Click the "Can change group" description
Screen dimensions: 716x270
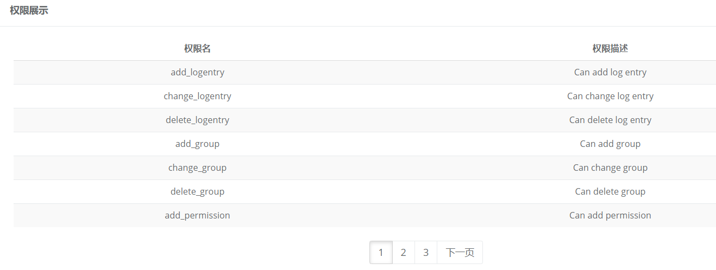pyautogui.click(x=610, y=168)
